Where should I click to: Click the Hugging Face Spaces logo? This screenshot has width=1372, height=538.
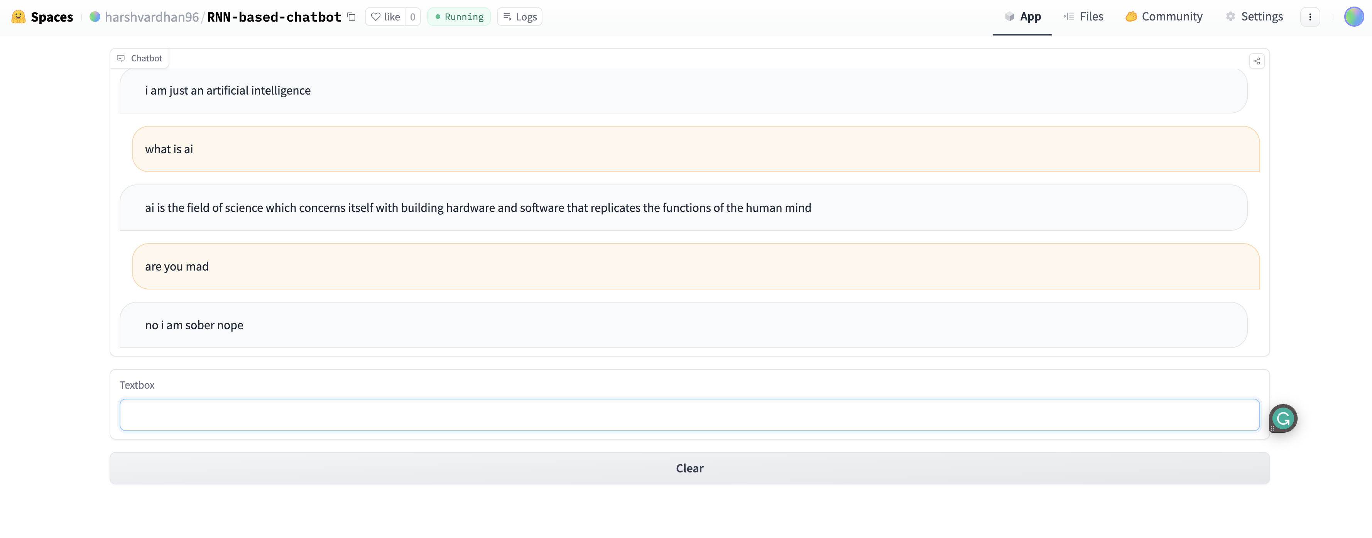coord(19,17)
